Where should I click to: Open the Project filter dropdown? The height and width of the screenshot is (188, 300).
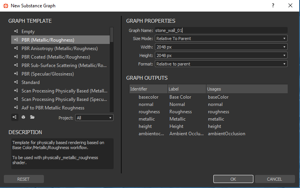coord(94,118)
